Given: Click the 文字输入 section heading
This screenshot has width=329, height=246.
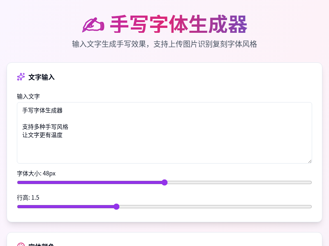Looking at the screenshot, I should coord(42,77).
